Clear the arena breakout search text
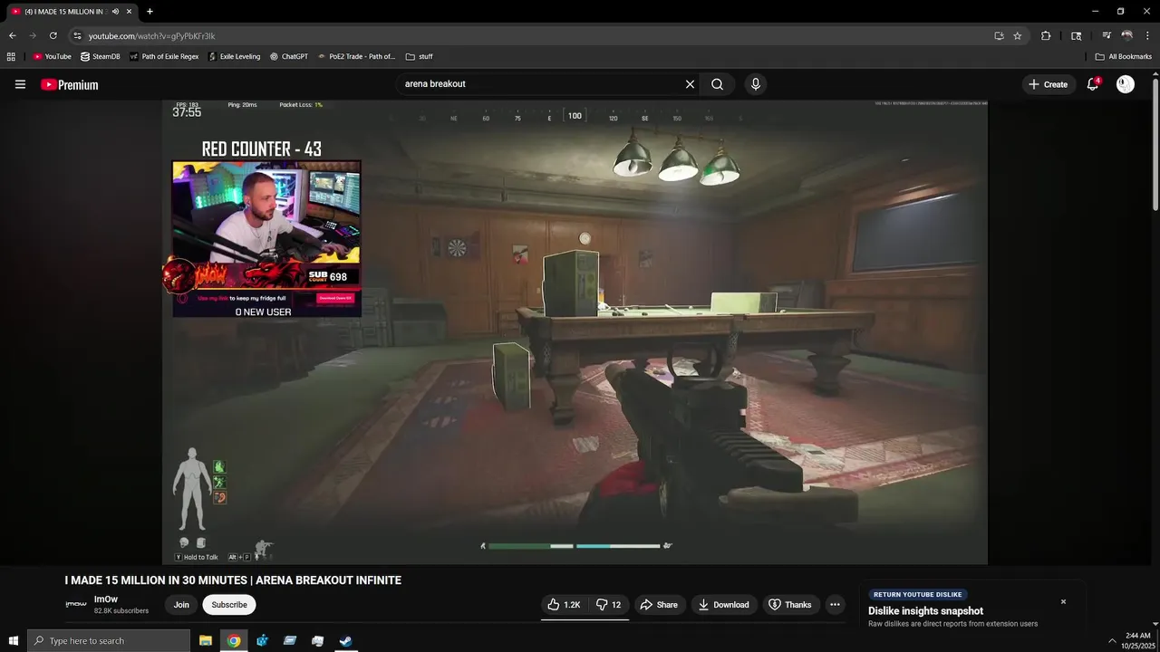 [x=690, y=84]
